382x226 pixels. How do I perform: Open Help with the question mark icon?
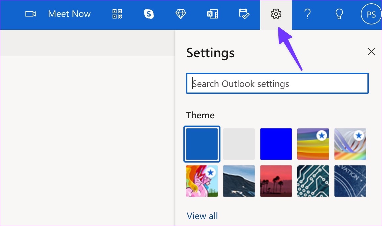coord(308,14)
